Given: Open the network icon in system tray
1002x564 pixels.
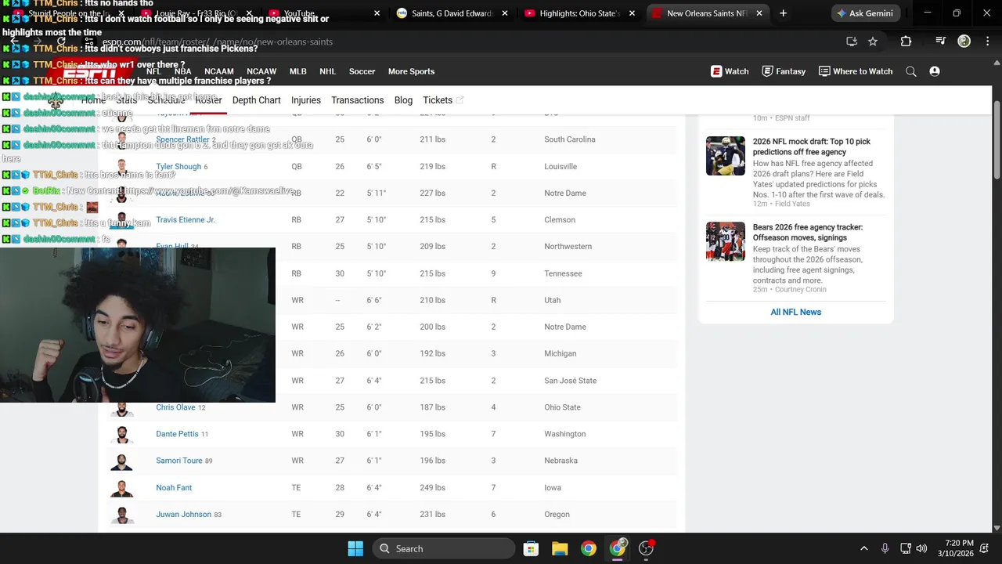Looking at the screenshot, I should click(906, 548).
